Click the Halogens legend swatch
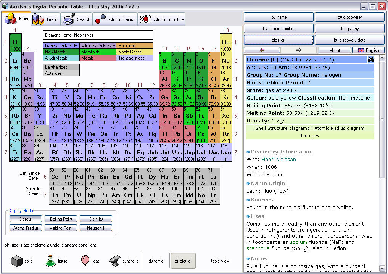 pos(134,45)
